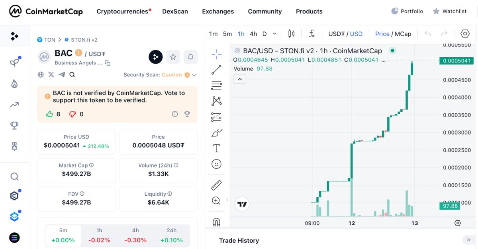
Task: Open the trophy icon in sidebar
Action: 15,126
